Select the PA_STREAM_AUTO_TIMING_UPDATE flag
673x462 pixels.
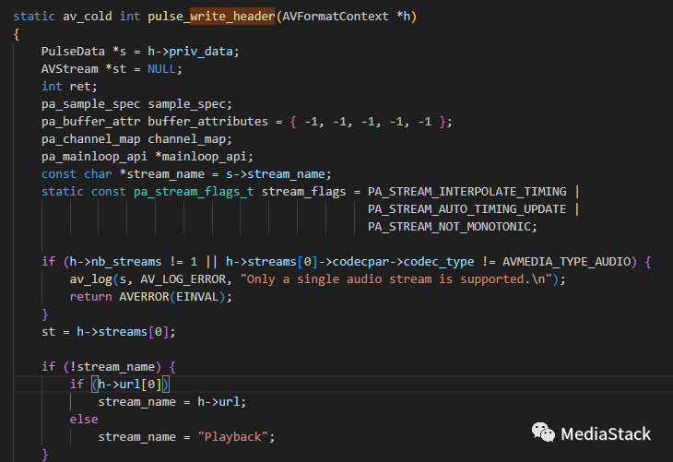[466, 209]
